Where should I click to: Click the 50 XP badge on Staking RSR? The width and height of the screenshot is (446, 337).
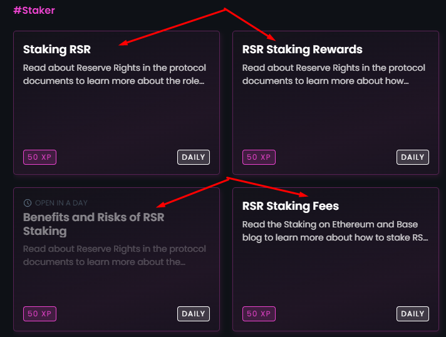coord(39,157)
